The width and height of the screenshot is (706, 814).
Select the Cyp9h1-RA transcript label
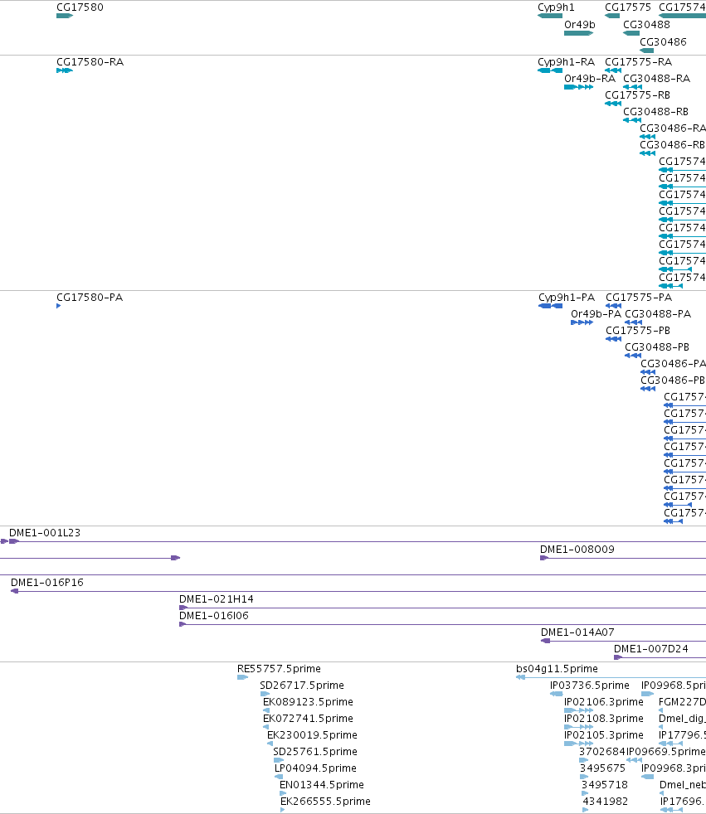[x=567, y=62]
